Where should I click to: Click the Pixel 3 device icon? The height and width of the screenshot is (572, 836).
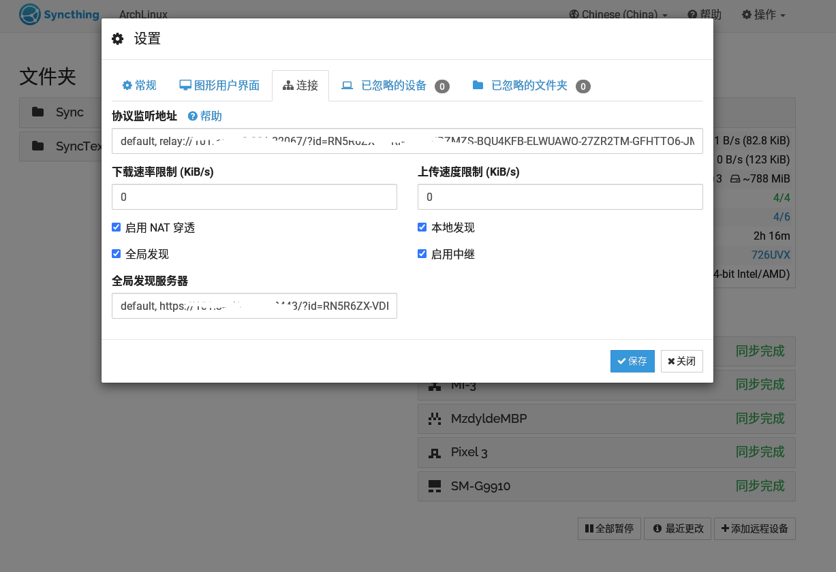click(434, 452)
